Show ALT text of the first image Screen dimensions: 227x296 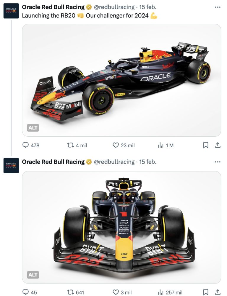coord(33,127)
